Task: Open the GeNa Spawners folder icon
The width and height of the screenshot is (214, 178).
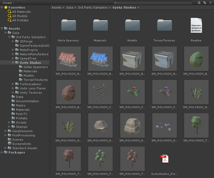Action: (x=68, y=26)
